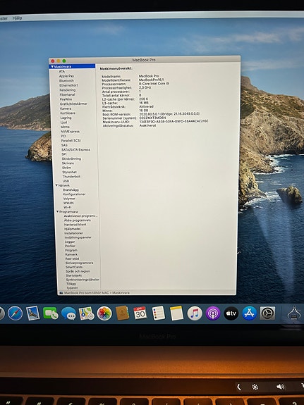Open the Music app icon
The height and width of the screenshot is (405, 304).
click(195, 313)
